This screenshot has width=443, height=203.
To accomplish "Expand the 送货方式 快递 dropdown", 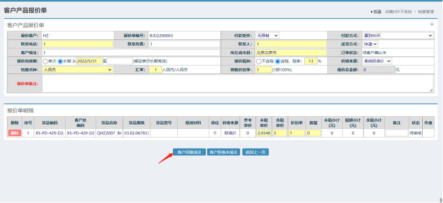I will [x=370, y=44].
